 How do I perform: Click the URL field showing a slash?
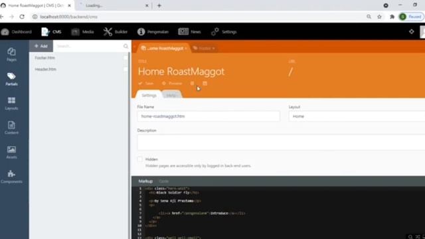[291, 72]
